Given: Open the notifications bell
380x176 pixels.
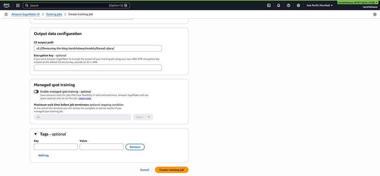Looking at the screenshot, I should tap(278, 5).
